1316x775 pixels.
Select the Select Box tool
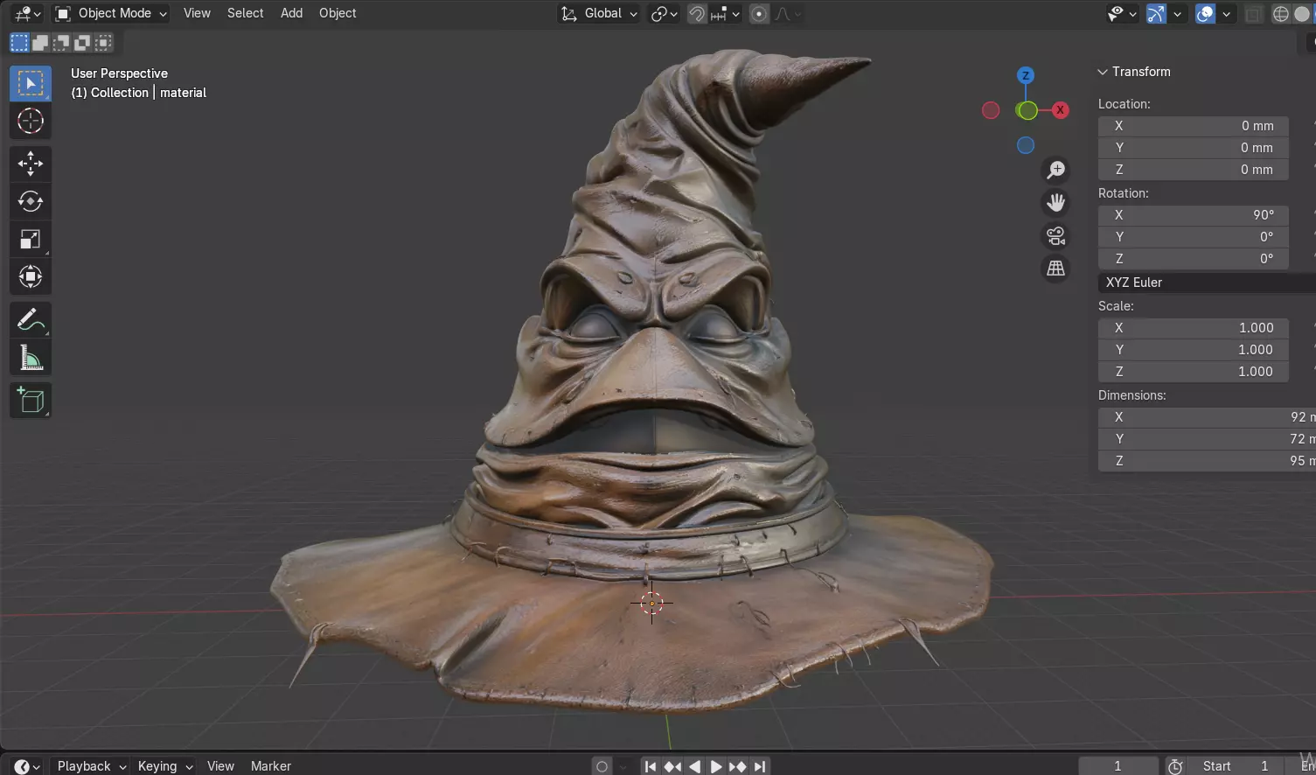[x=31, y=83]
